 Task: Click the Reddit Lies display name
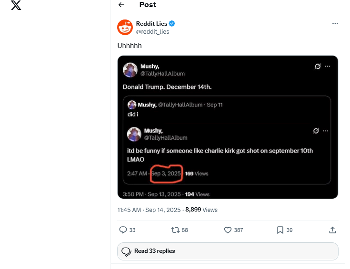(151, 23)
